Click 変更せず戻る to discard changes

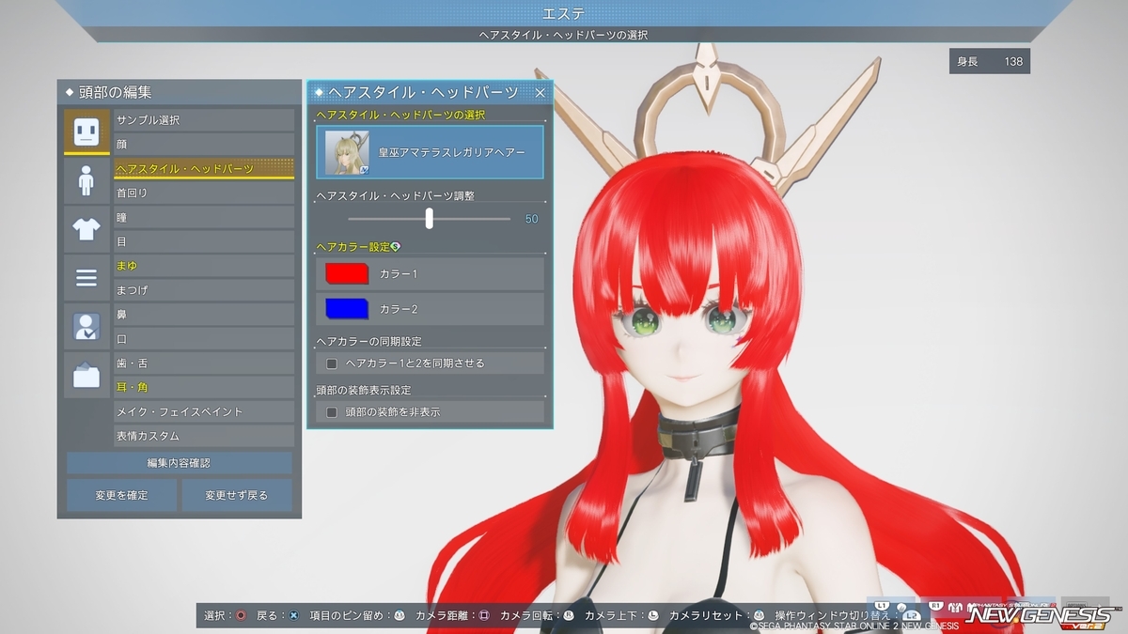click(x=237, y=495)
